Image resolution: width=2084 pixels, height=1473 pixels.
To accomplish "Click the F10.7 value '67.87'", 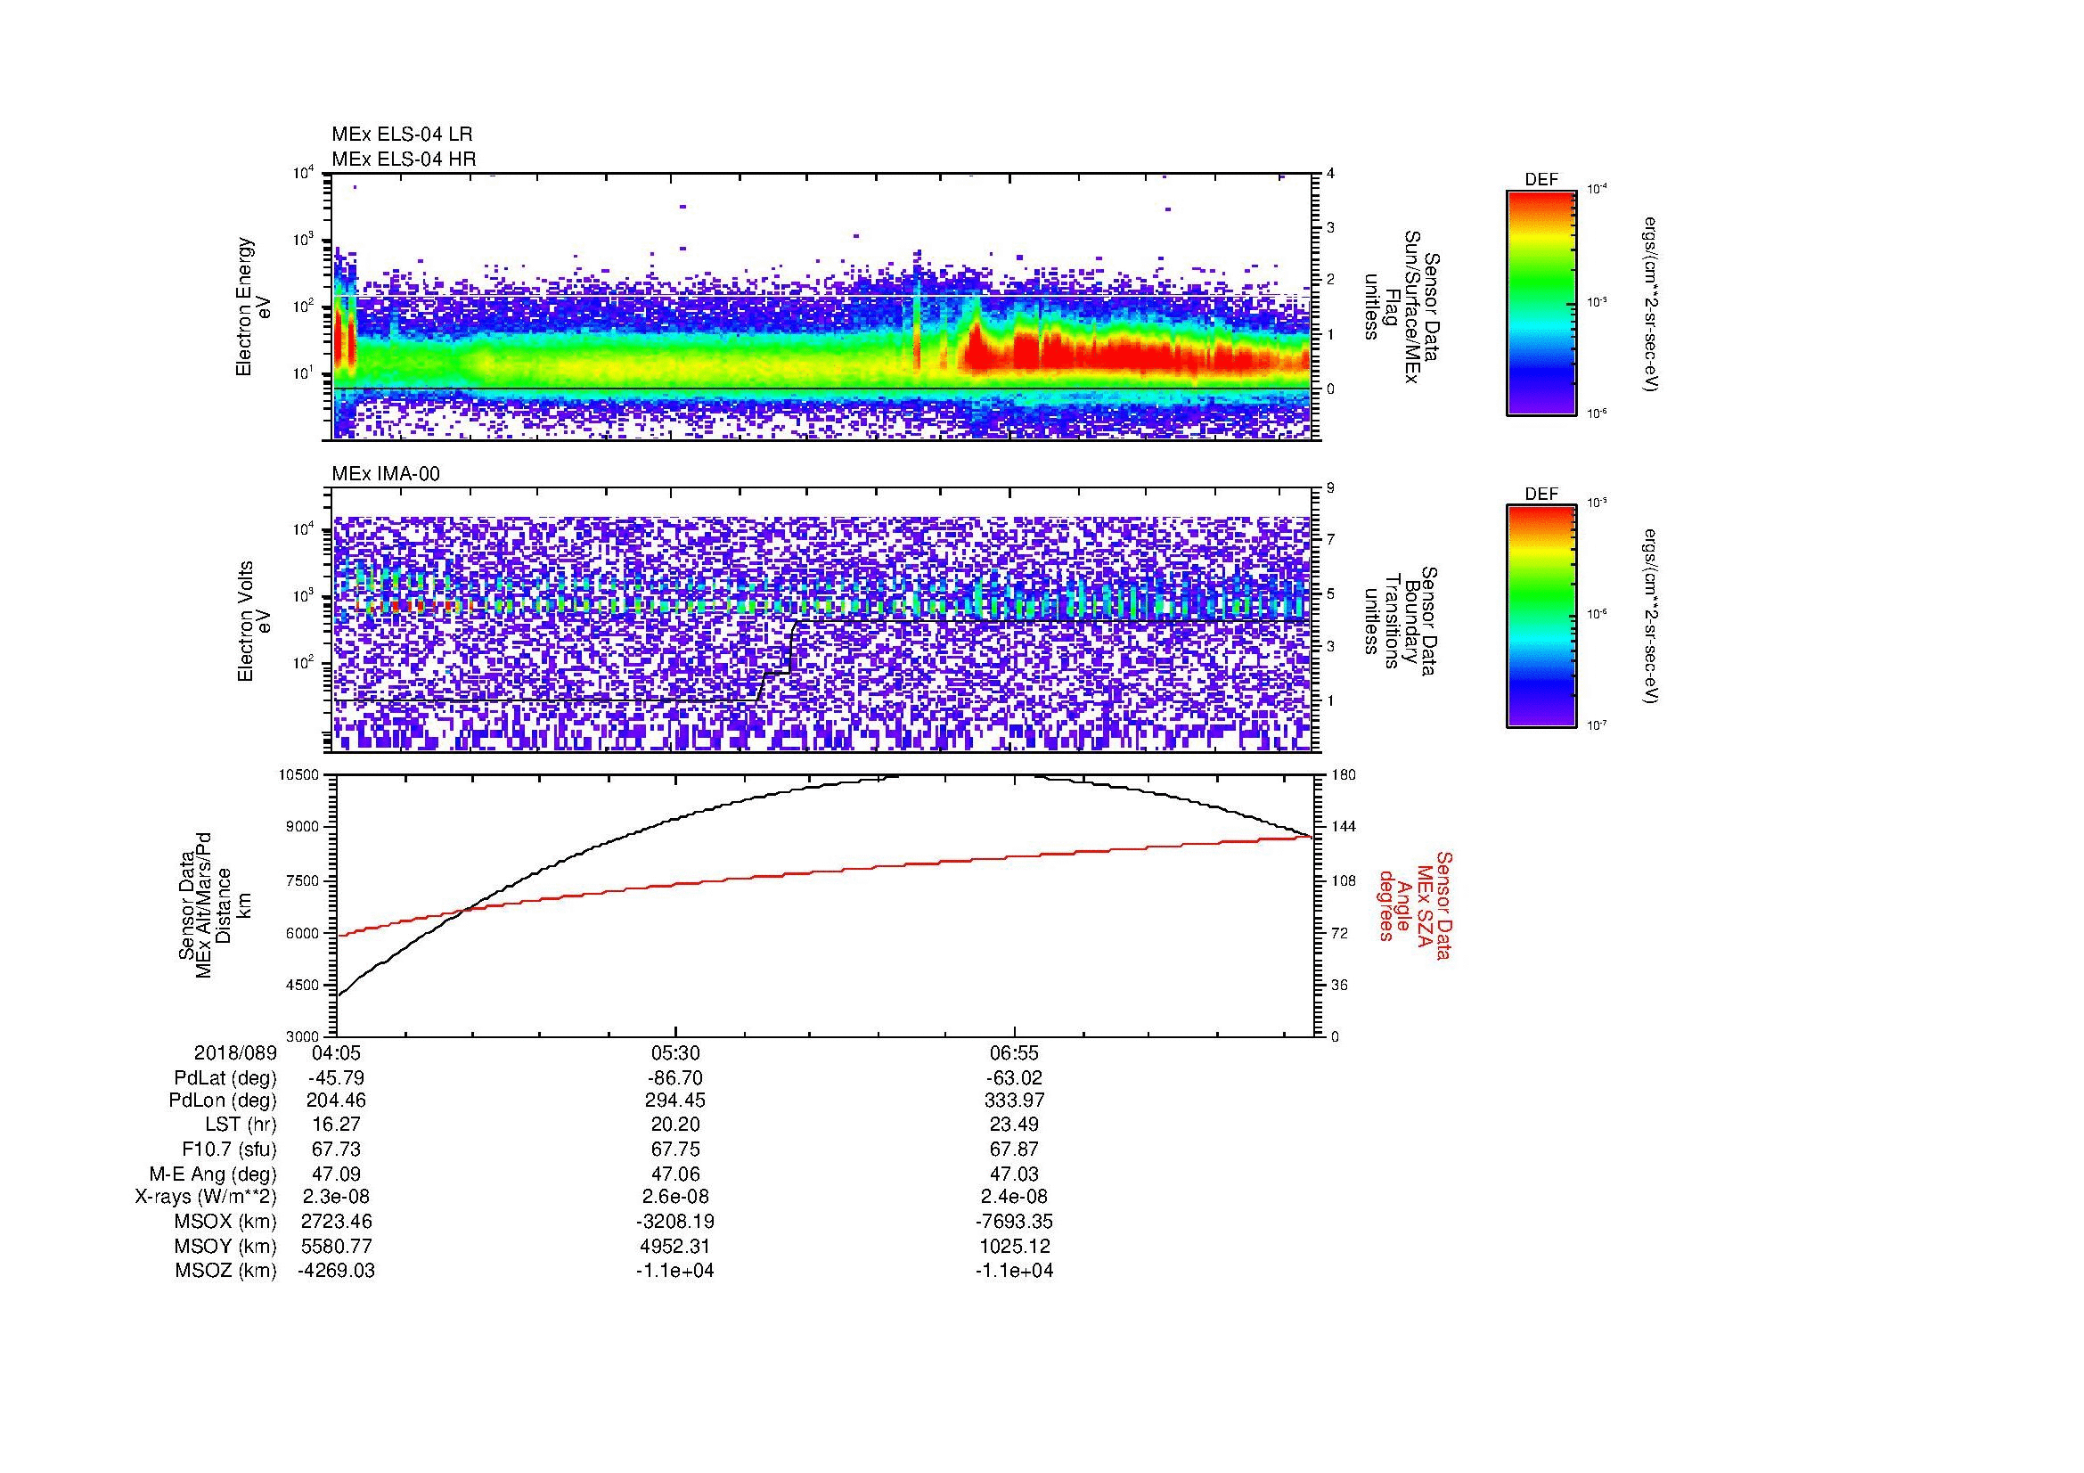I will coord(1015,1149).
